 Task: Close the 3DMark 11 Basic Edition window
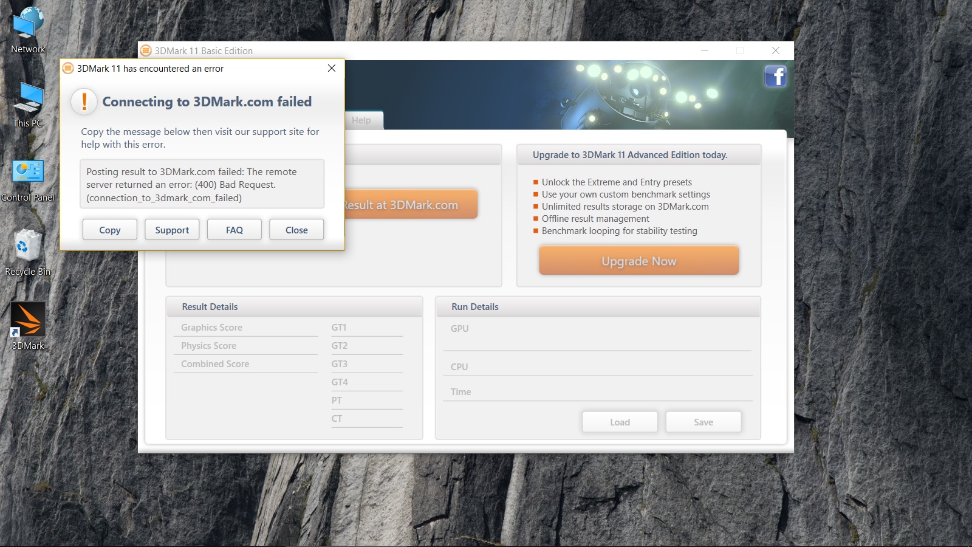coord(776,50)
